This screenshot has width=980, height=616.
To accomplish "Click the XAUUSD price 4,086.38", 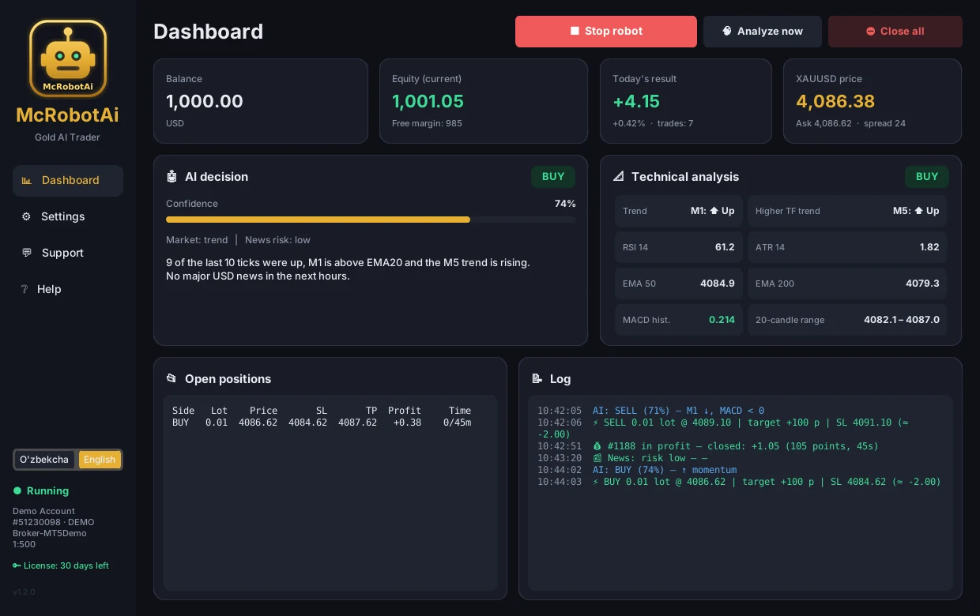I will [x=835, y=101].
